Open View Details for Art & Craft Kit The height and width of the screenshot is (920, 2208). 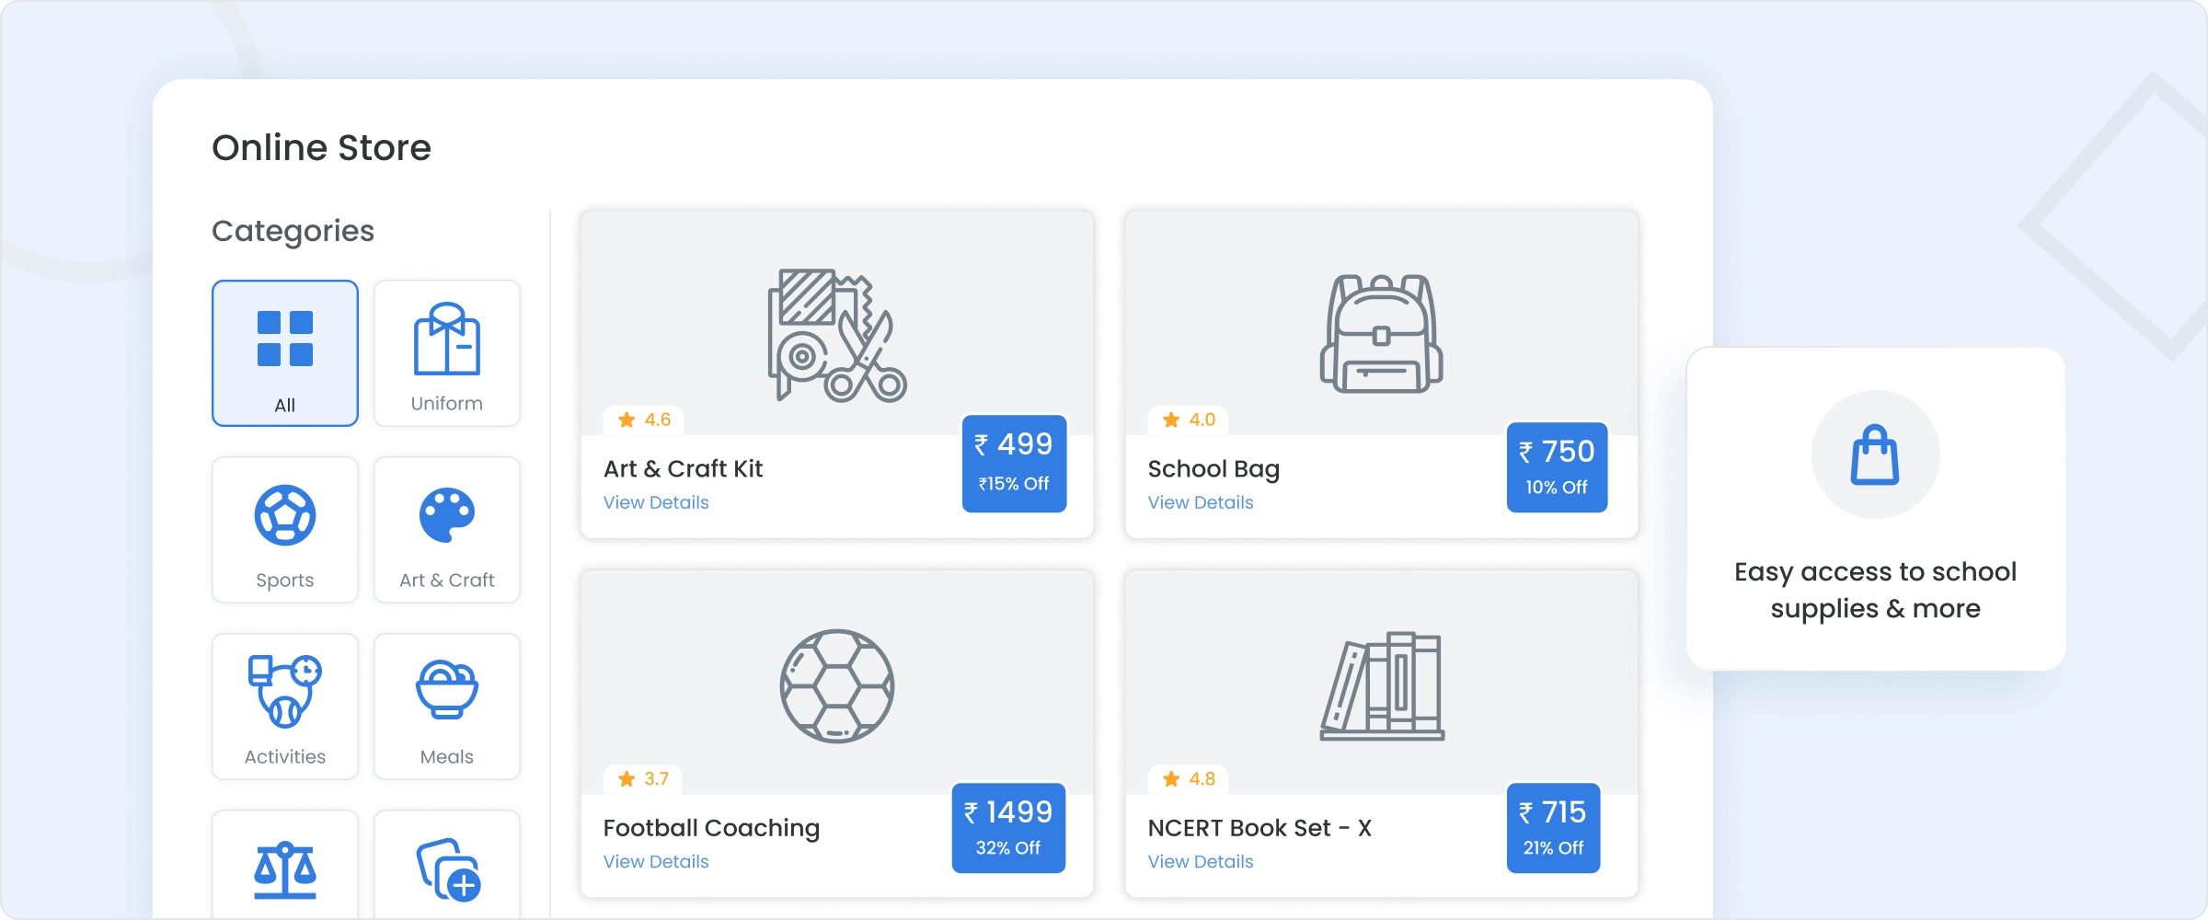tap(655, 502)
